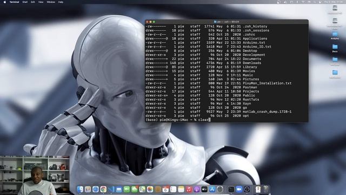This screenshot has width=346, height=195.
Task: Click 'PixyMon_Installation.txt' in the listing
Action: click(x=267, y=83)
